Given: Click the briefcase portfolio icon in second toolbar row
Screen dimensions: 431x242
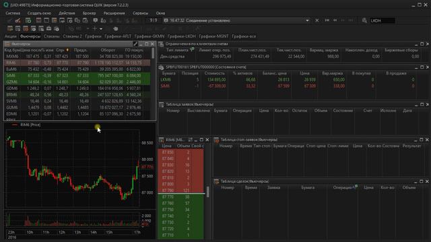Looking at the screenshot, I should click(x=48, y=28).
